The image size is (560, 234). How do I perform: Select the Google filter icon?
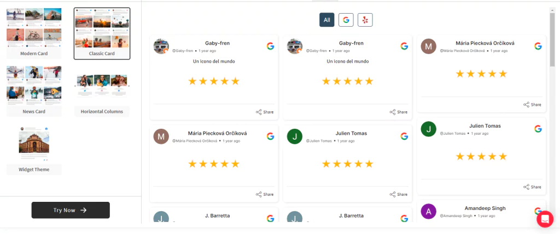[x=346, y=20]
